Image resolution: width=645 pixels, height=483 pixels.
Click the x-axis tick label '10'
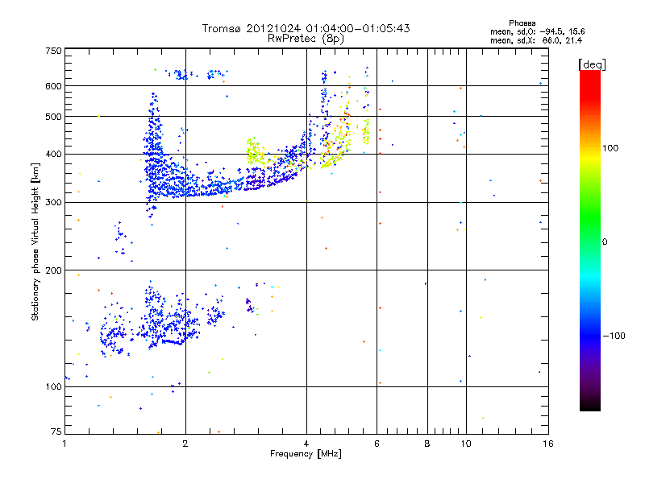(466, 444)
